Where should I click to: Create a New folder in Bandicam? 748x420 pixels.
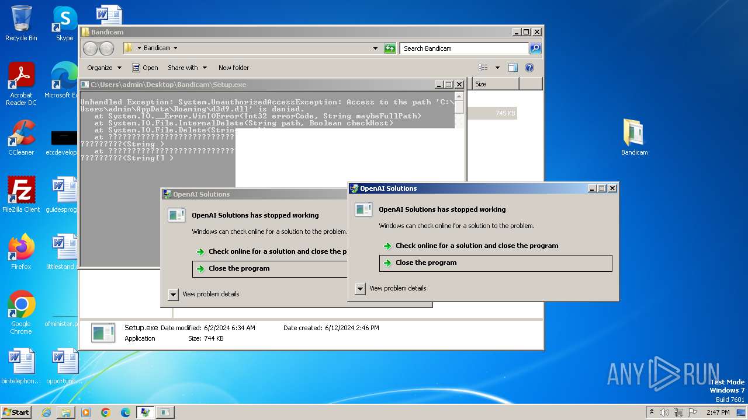[x=234, y=68]
